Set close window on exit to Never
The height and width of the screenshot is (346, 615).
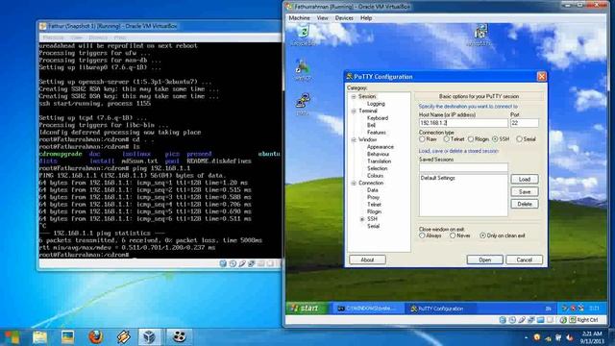click(x=453, y=235)
